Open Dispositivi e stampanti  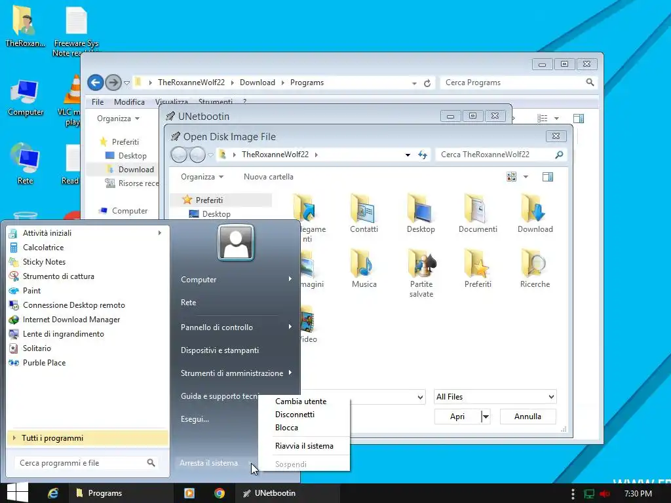[220, 350]
